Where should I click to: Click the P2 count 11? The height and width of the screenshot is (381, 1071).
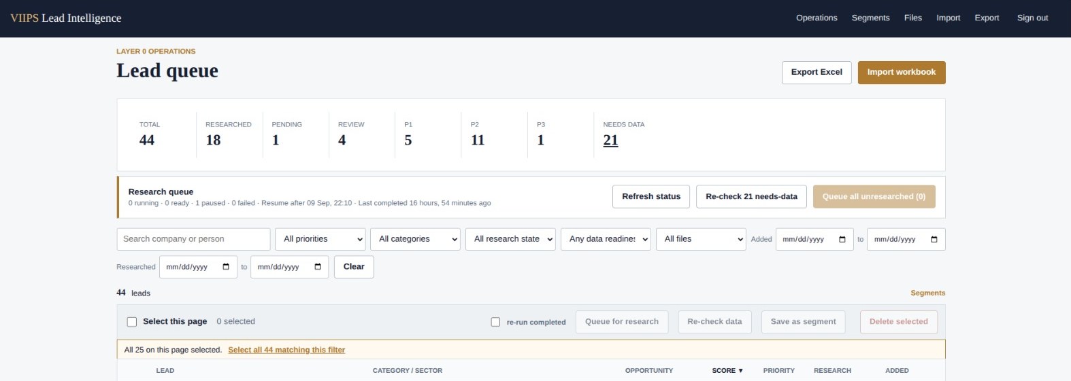click(478, 141)
